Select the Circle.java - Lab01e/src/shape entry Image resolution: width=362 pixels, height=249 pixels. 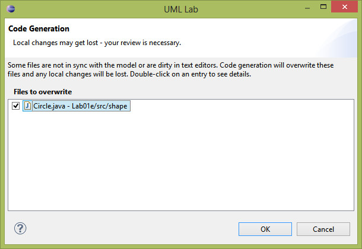click(77, 106)
